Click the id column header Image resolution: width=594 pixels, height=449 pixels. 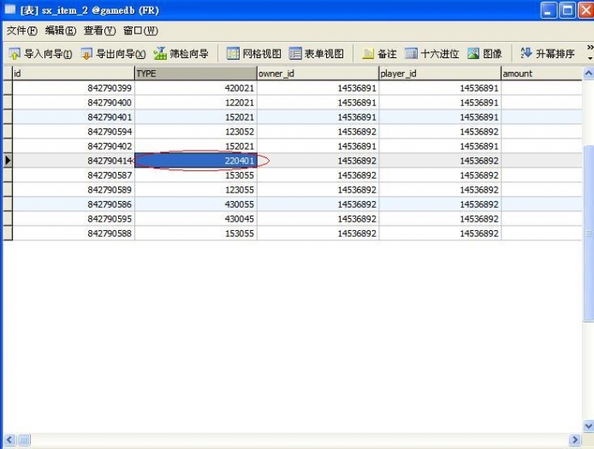click(74, 74)
